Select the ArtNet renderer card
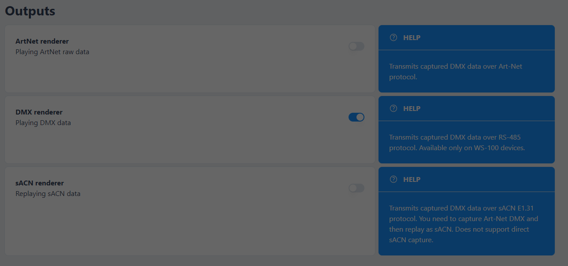The height and width of the screenshot is (266, 568). [x=189, y=59]
